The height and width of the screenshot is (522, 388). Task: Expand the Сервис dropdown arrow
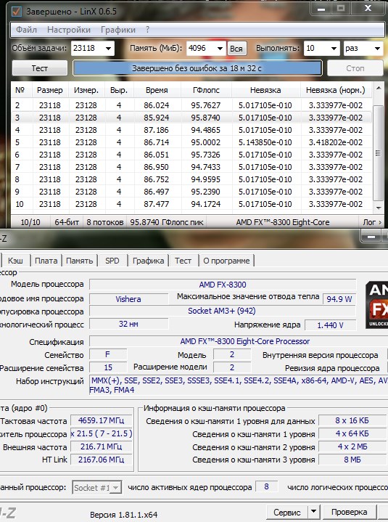313,513
